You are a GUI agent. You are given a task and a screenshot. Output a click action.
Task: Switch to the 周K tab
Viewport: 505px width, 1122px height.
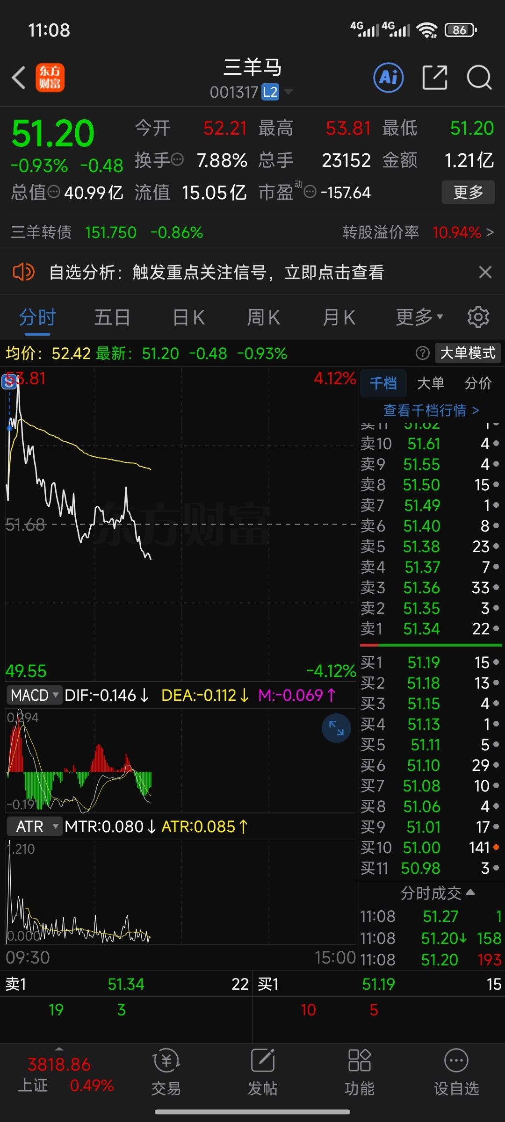263,317
